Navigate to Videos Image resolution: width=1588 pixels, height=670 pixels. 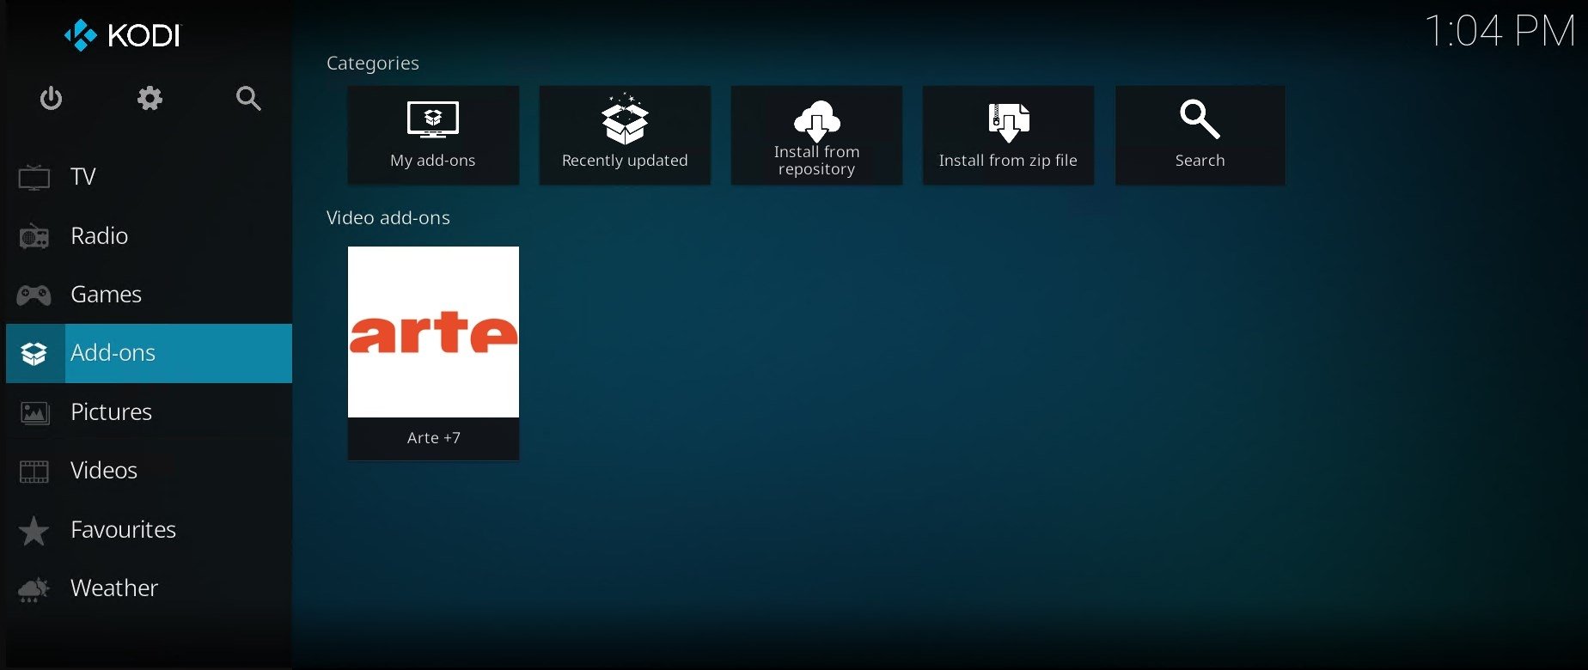tap(149, 471)
